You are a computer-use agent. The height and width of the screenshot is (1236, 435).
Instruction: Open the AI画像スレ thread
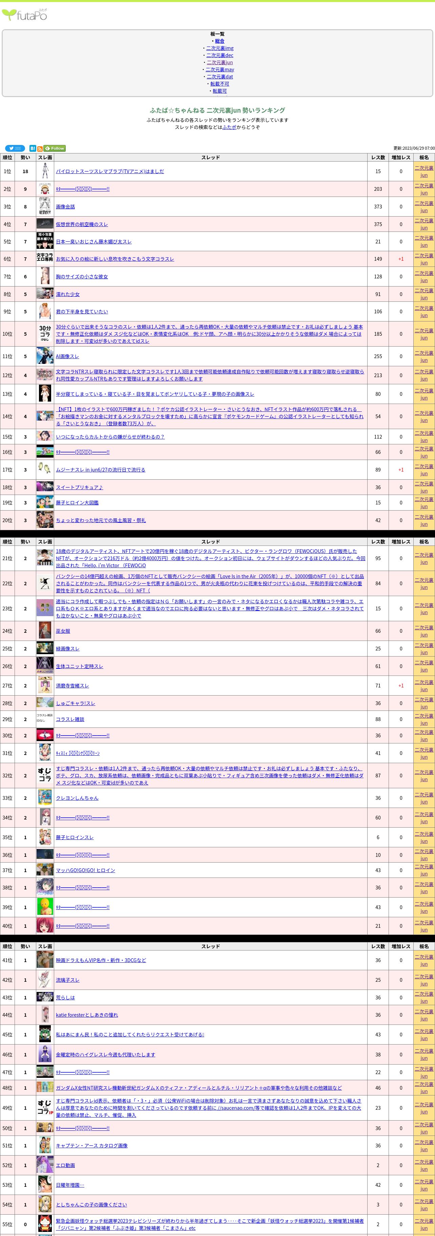(67, 356)
